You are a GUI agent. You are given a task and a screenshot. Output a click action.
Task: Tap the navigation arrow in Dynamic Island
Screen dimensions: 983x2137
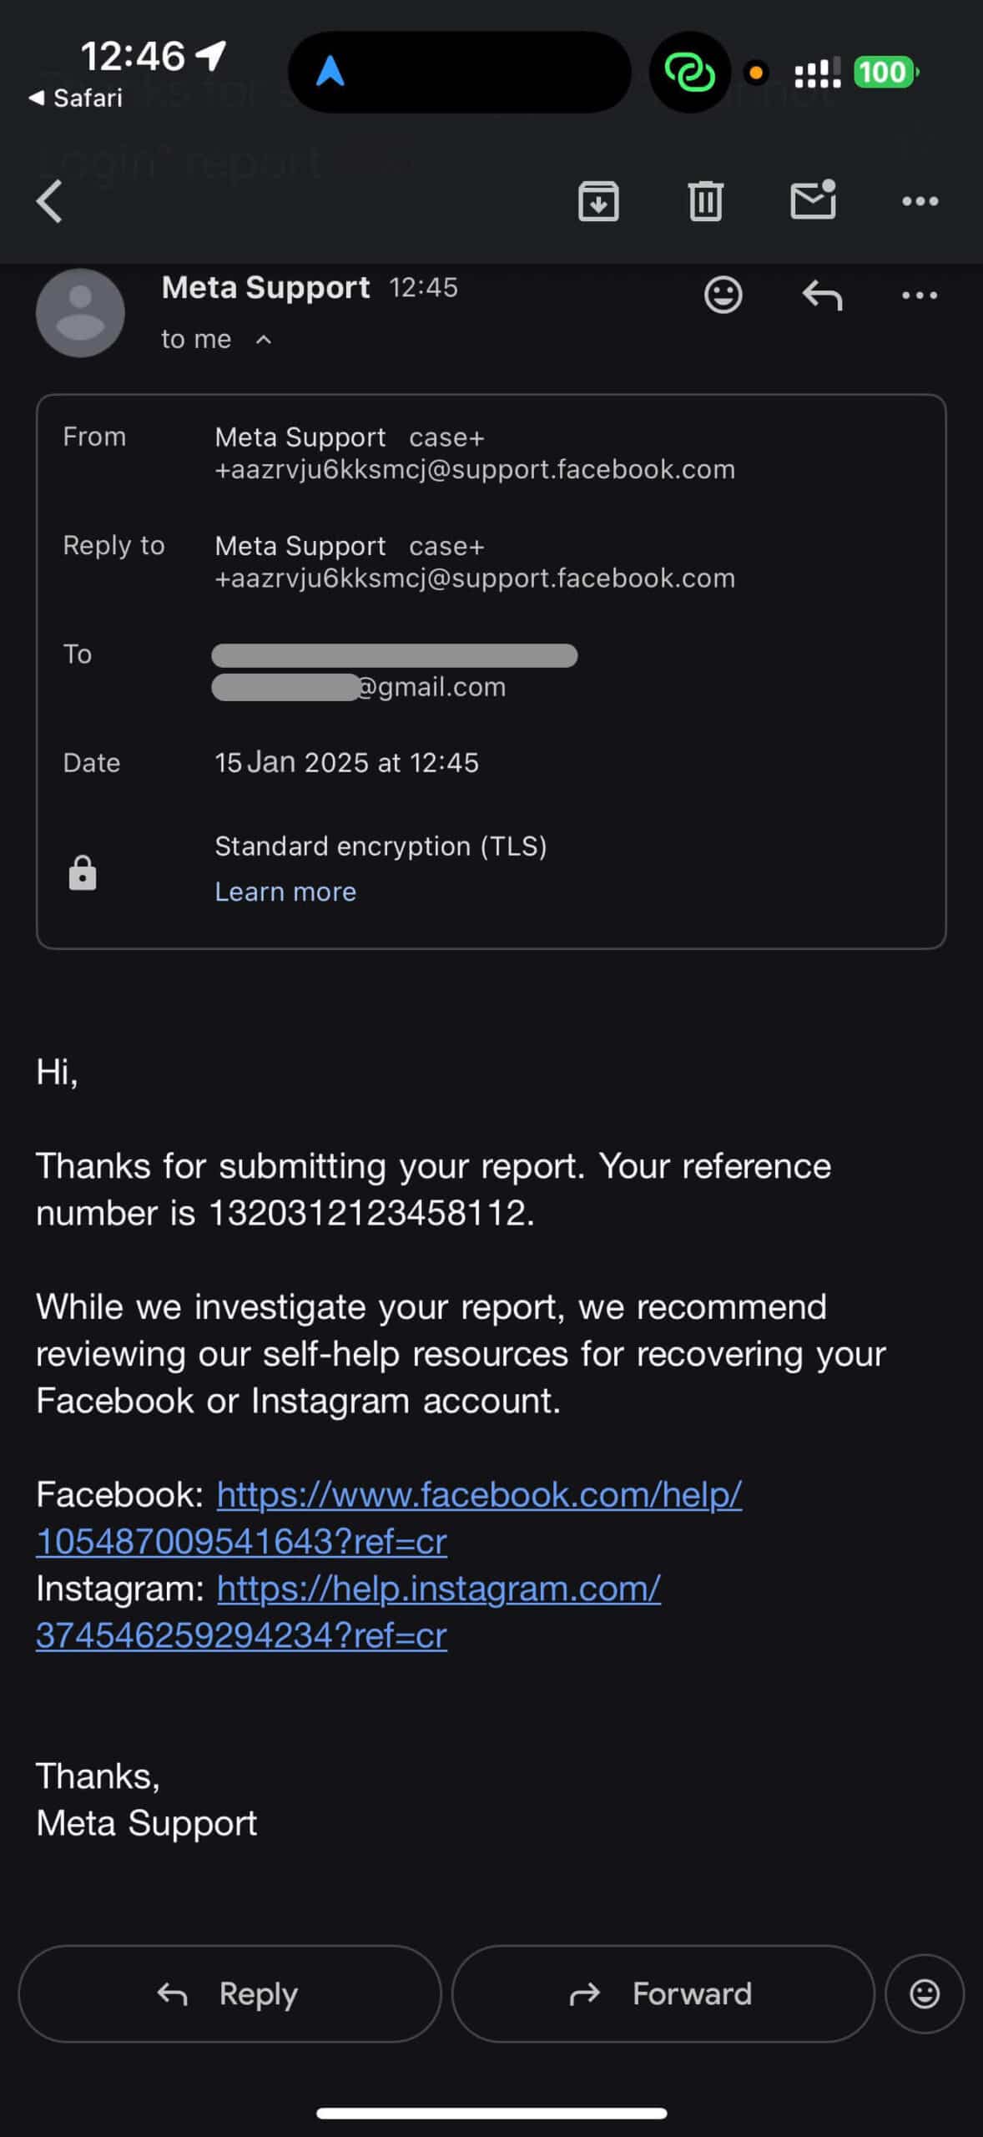330,72
